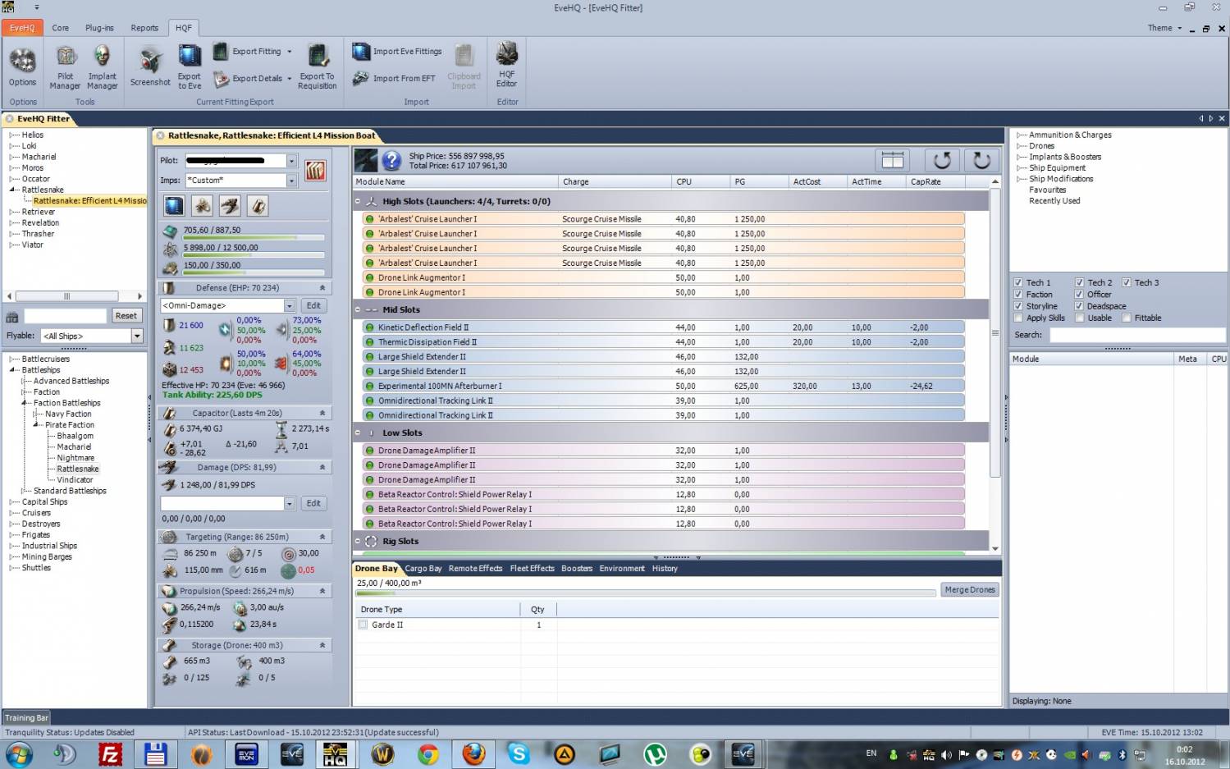
Task: Check the Garde II drone checkbox
Action: click(x=363, y=625)
